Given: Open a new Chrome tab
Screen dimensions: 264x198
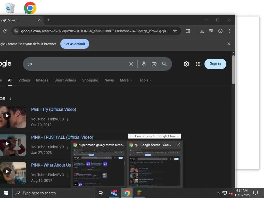Looking at the screenshot, I should [49, 20].
